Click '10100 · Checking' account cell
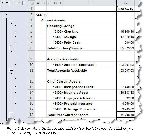 click(x=66, y=31)
